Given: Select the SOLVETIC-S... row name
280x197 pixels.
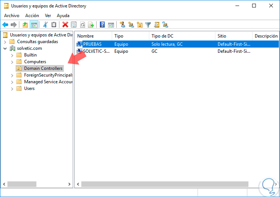Looking at the screenshot, I should 97,51.
